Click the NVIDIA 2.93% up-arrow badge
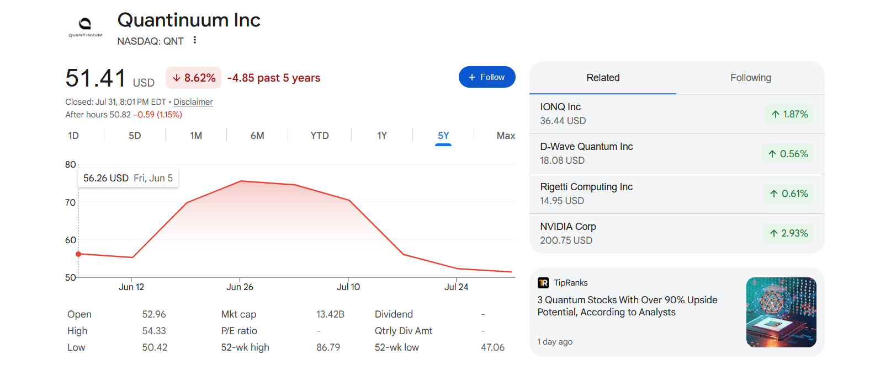This screenshot has width=875, height=365. tap(788, 233)
